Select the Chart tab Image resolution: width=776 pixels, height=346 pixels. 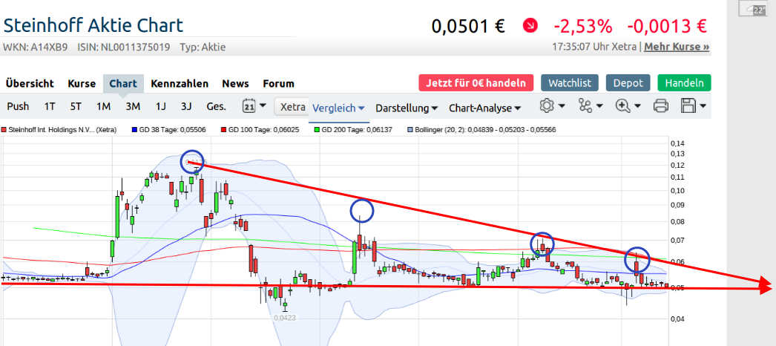tap(123, 84)
